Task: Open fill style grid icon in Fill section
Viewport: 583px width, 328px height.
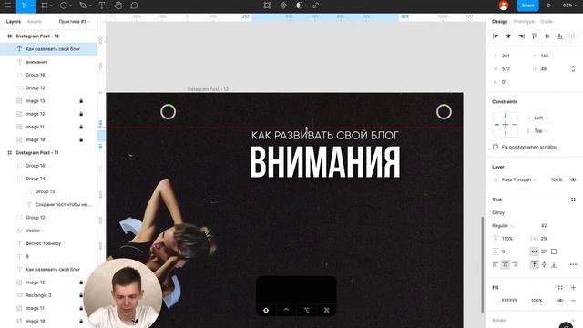Action: 560,288
